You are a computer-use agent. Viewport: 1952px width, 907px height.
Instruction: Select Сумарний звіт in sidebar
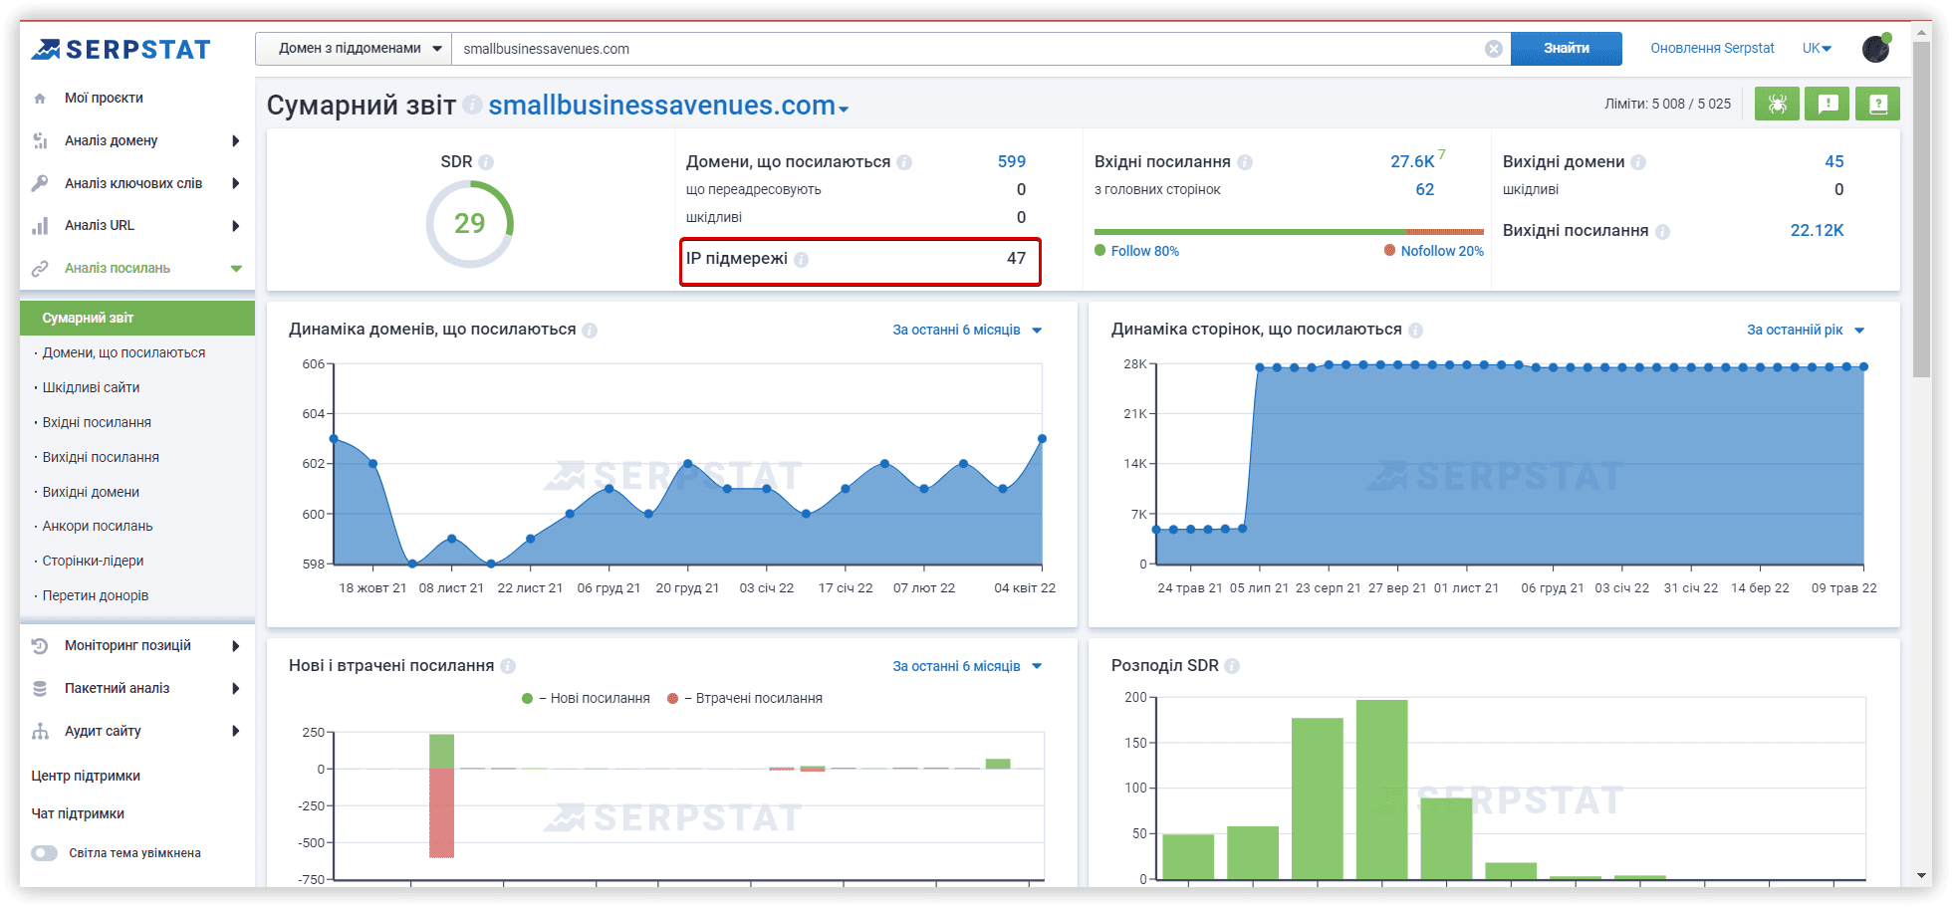(x=137, y=319)
